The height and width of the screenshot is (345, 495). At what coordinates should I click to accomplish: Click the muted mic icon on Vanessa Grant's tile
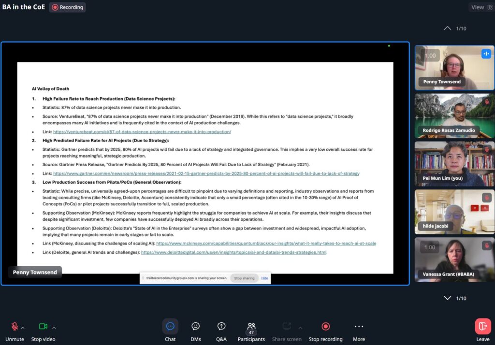pos(486,245)
